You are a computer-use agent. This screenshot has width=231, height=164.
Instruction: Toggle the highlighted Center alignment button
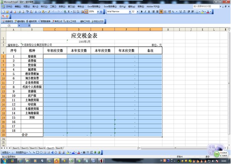point(161,12)
